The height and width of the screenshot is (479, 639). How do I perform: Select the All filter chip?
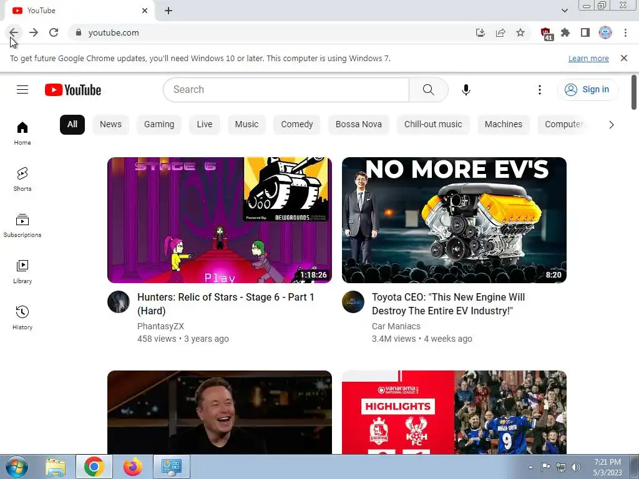click(72, 124)
